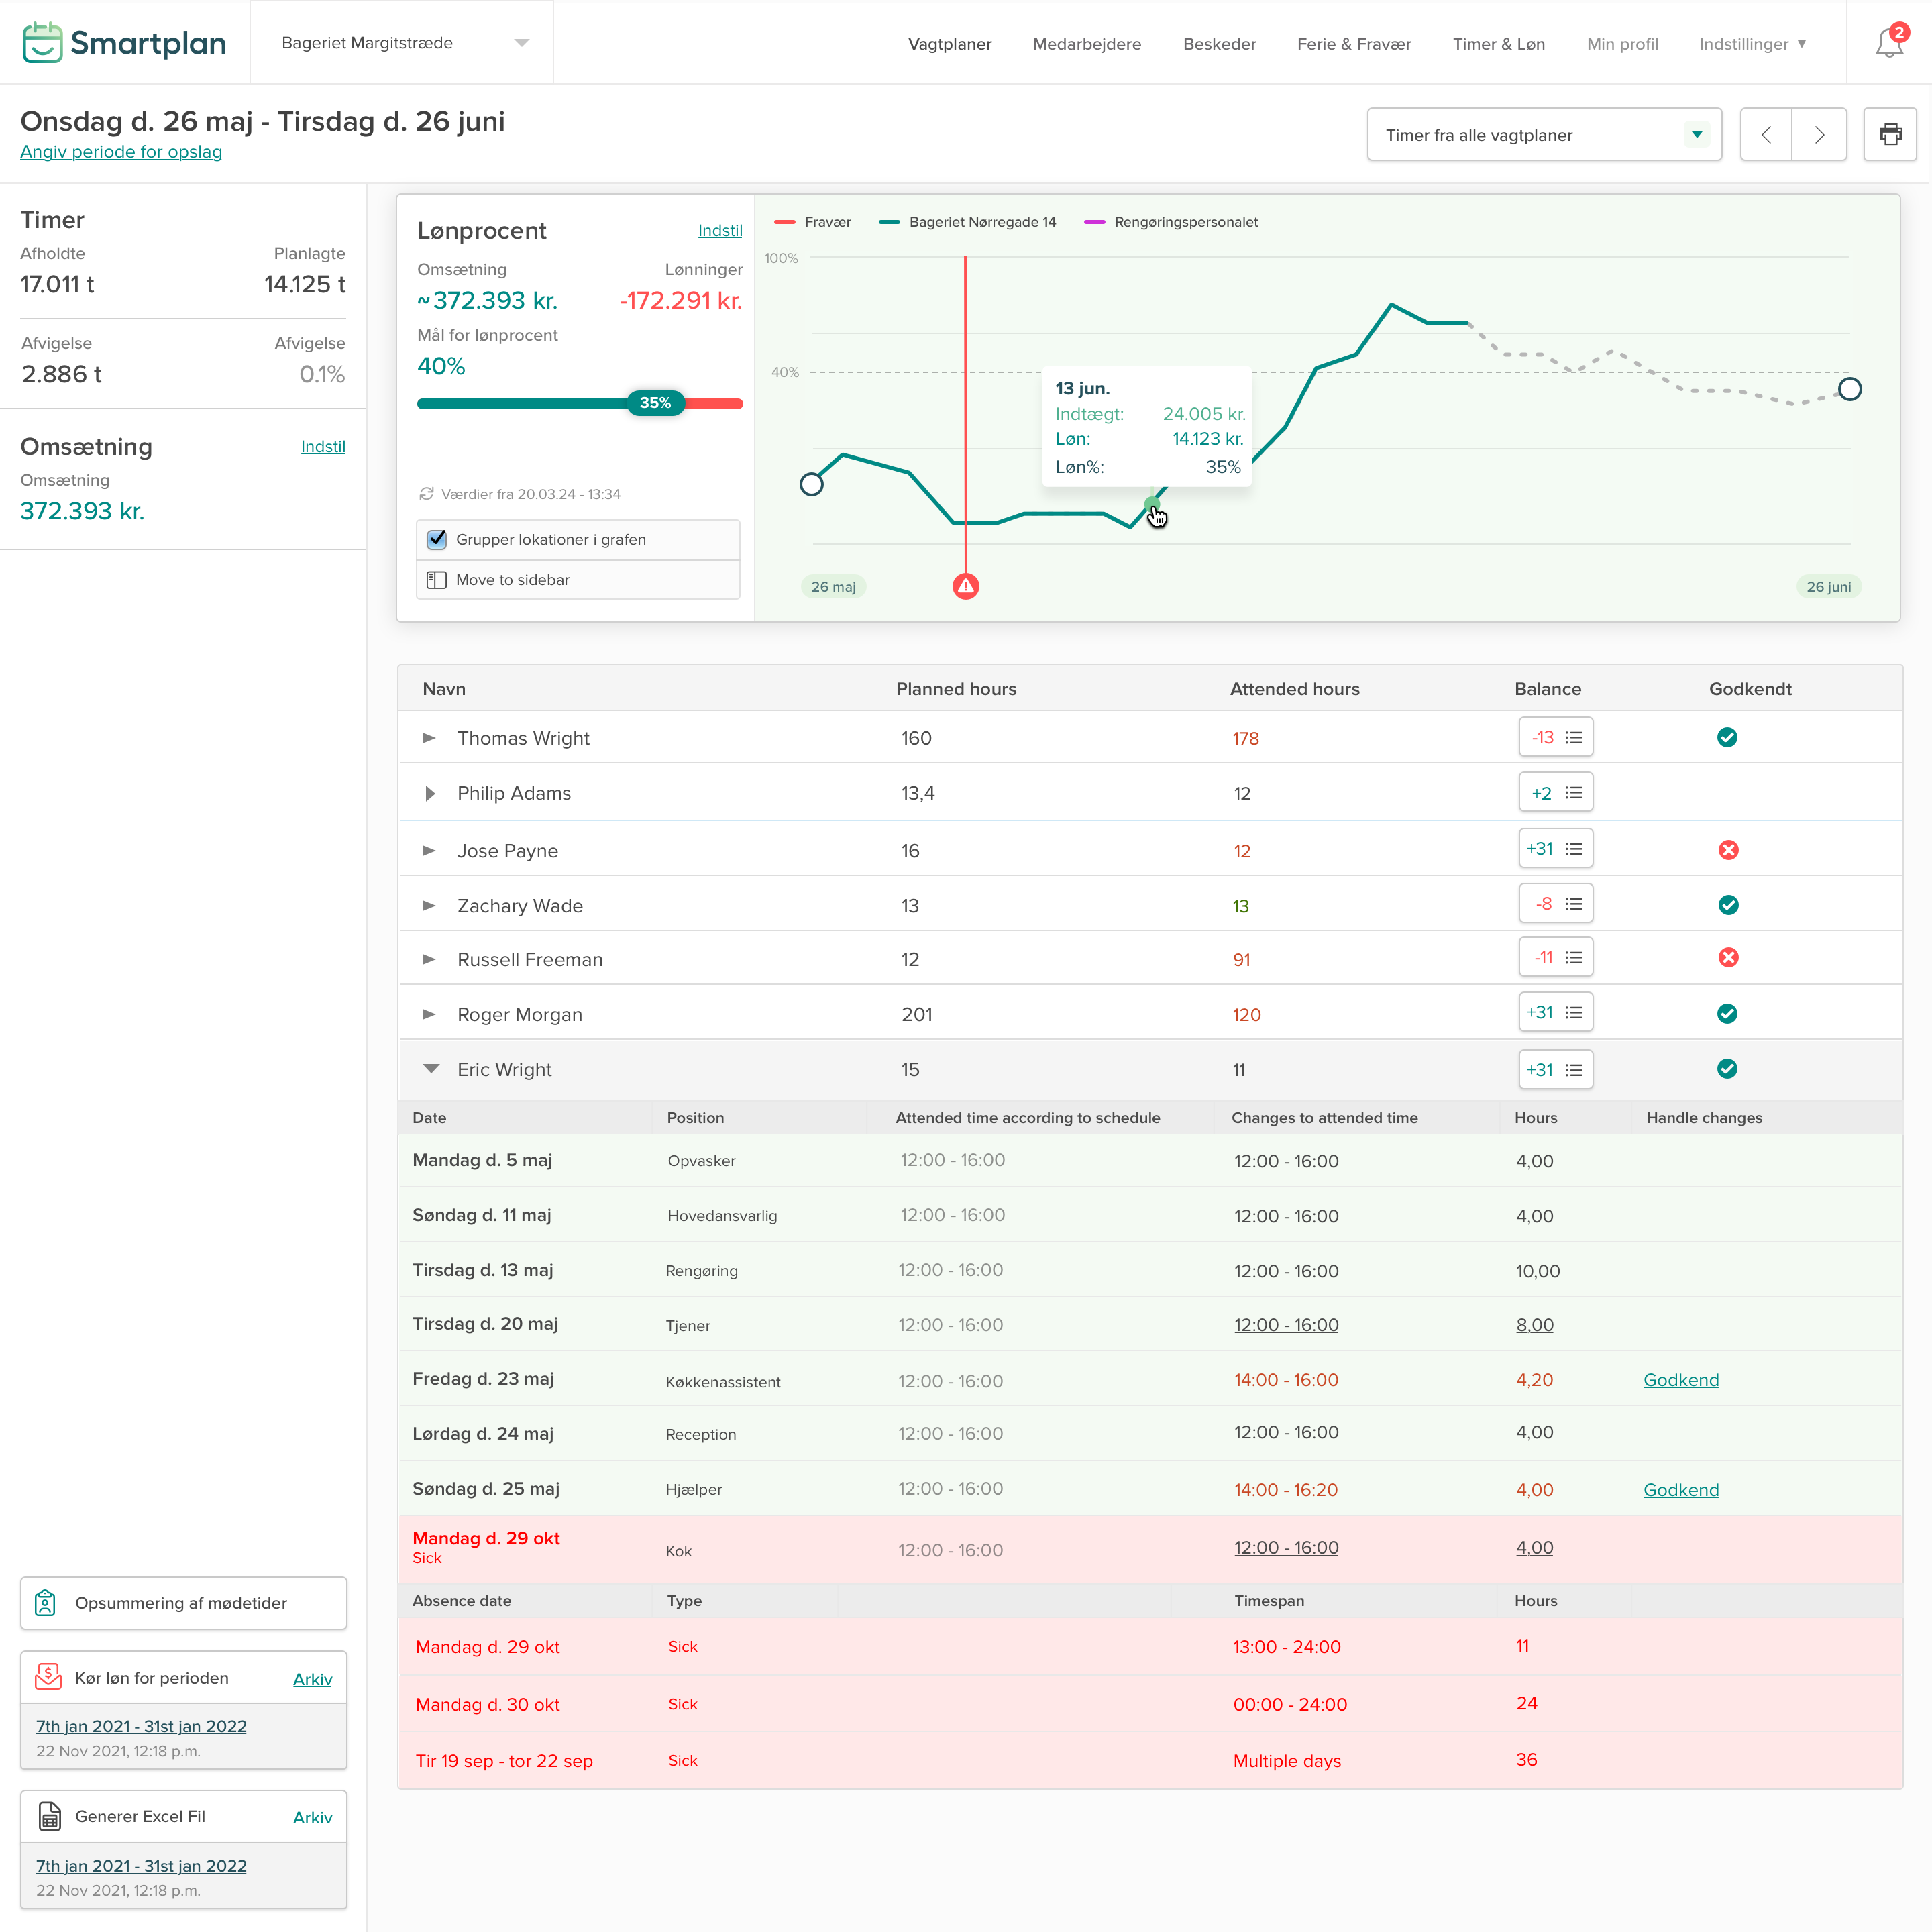Collapse the Eric Wright row
This screenshot has height=1932, width=1932.
(x=431, y=1069)
